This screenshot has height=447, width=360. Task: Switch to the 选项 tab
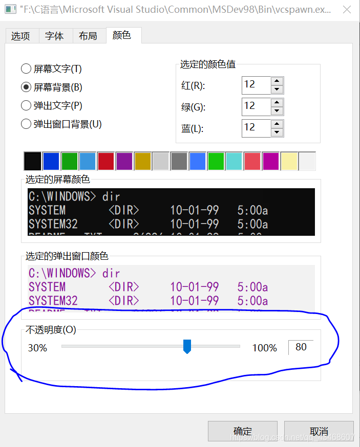[x=22, y=36]
